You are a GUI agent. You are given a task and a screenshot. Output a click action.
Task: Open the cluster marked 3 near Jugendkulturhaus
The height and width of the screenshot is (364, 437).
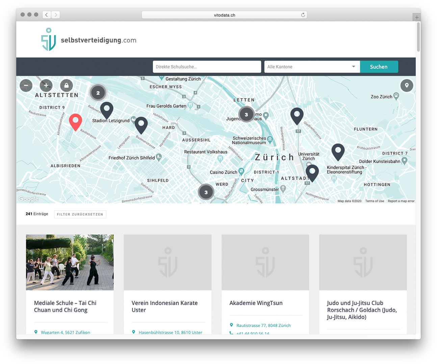coord(246,114)
